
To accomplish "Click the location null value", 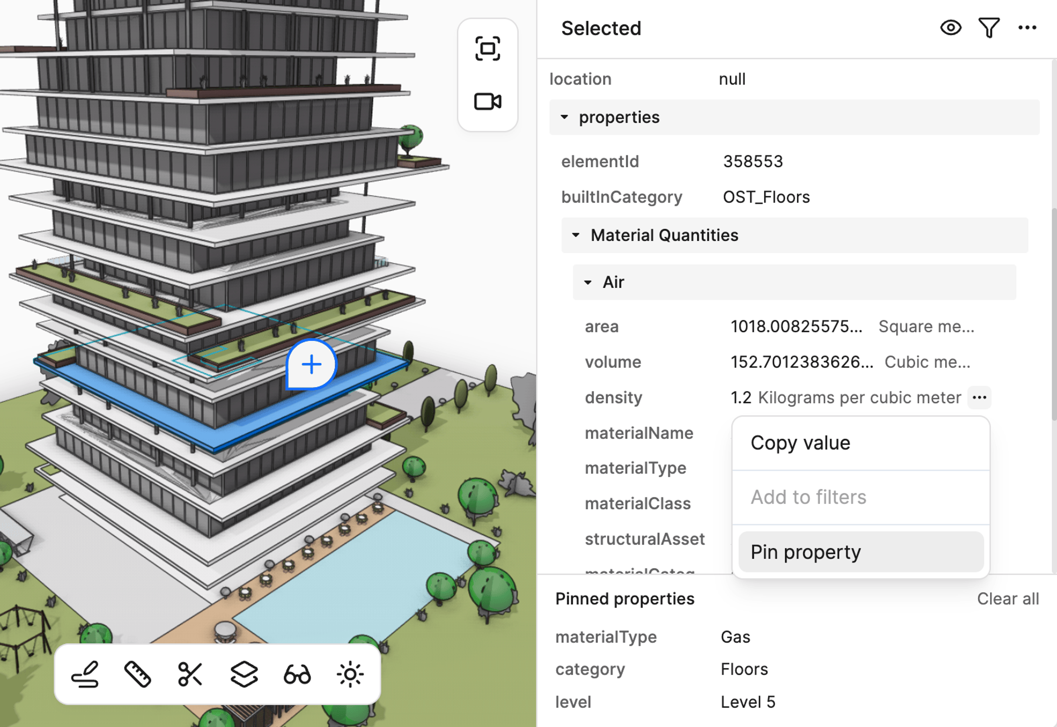I will click(732, 79).
